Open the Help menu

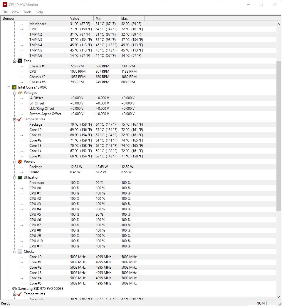39,12
